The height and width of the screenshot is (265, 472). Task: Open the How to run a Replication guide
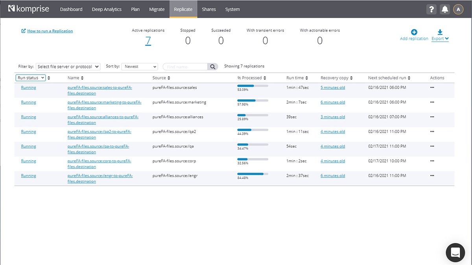pyautogui.click(x=48, y=31)
